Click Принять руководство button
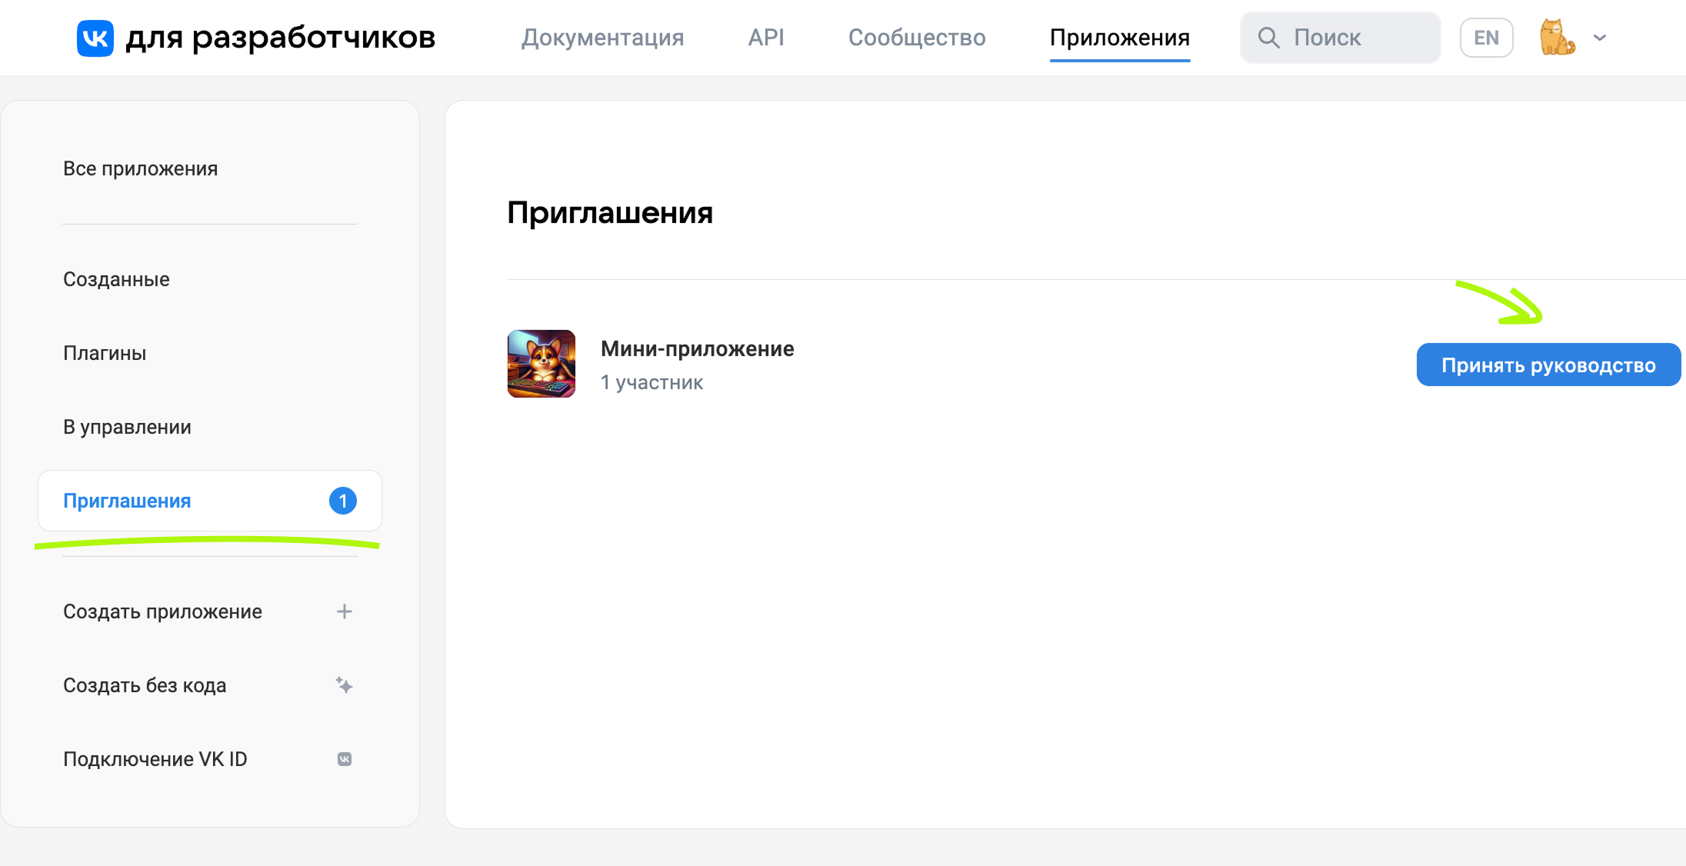The image size is (1686, 866). [1548, 365]
